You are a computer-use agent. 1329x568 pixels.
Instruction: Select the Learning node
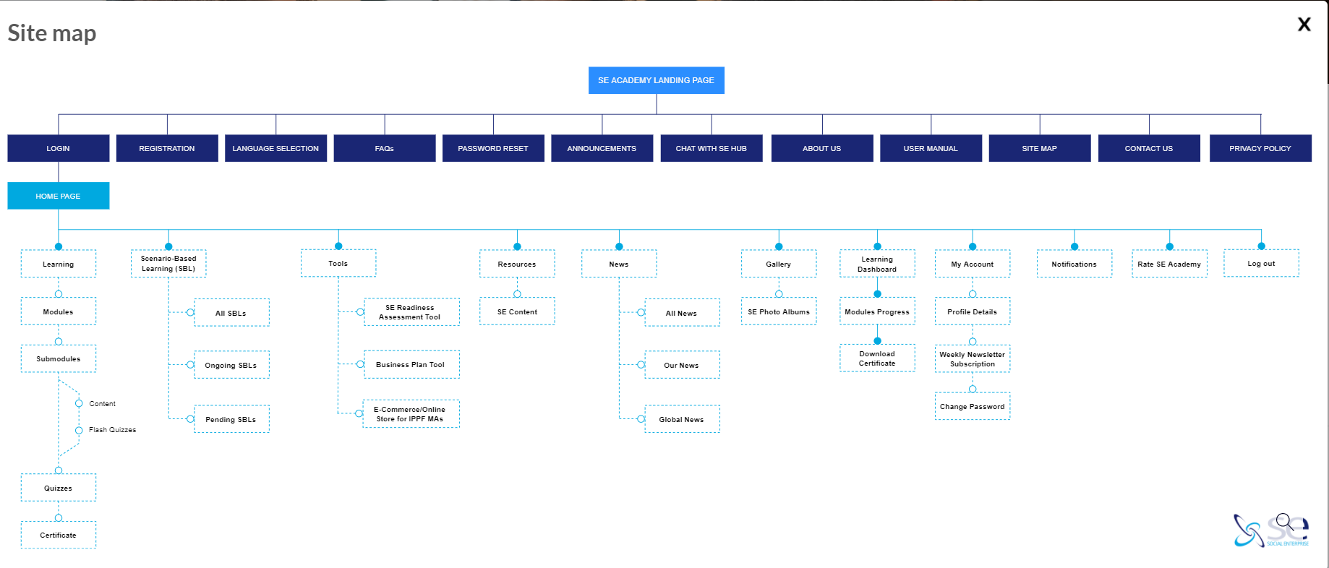point(59,264)
